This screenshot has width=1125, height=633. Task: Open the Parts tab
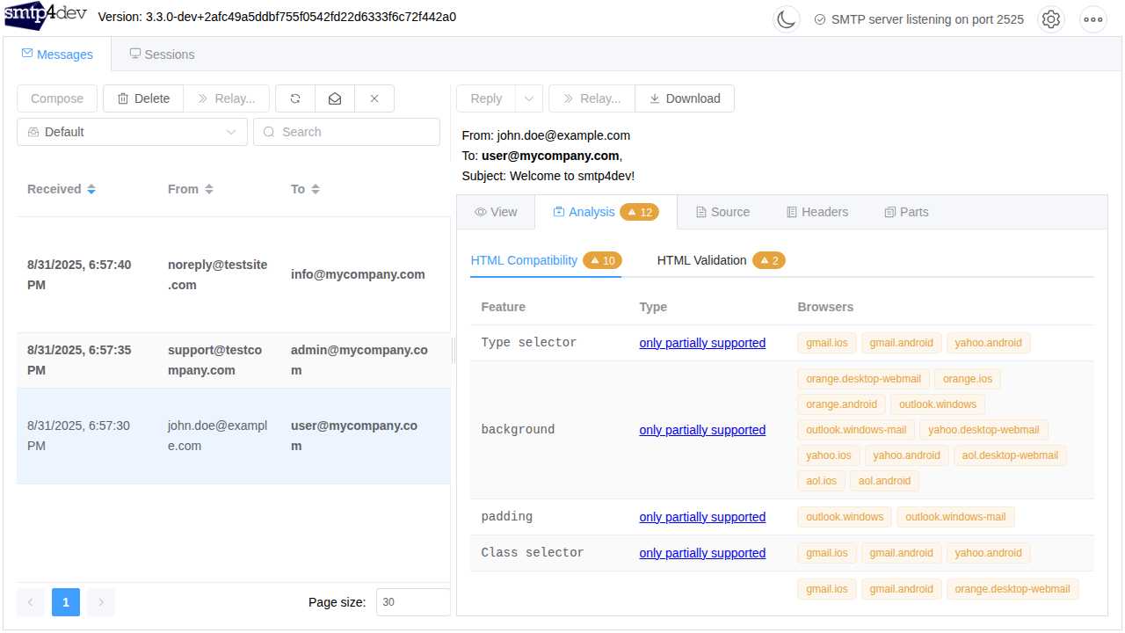pyautogui.click(x=906, y=212)
